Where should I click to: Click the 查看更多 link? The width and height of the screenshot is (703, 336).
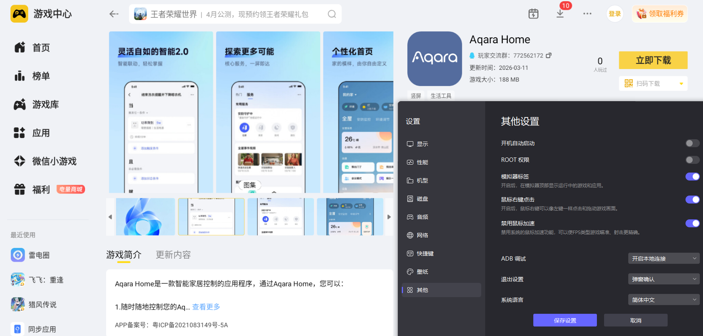pyautogui.click(x=206, y=307)
